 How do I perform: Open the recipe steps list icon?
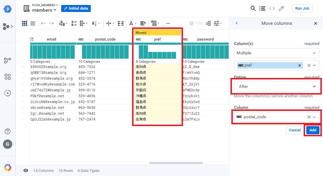[x=262, y=8]
